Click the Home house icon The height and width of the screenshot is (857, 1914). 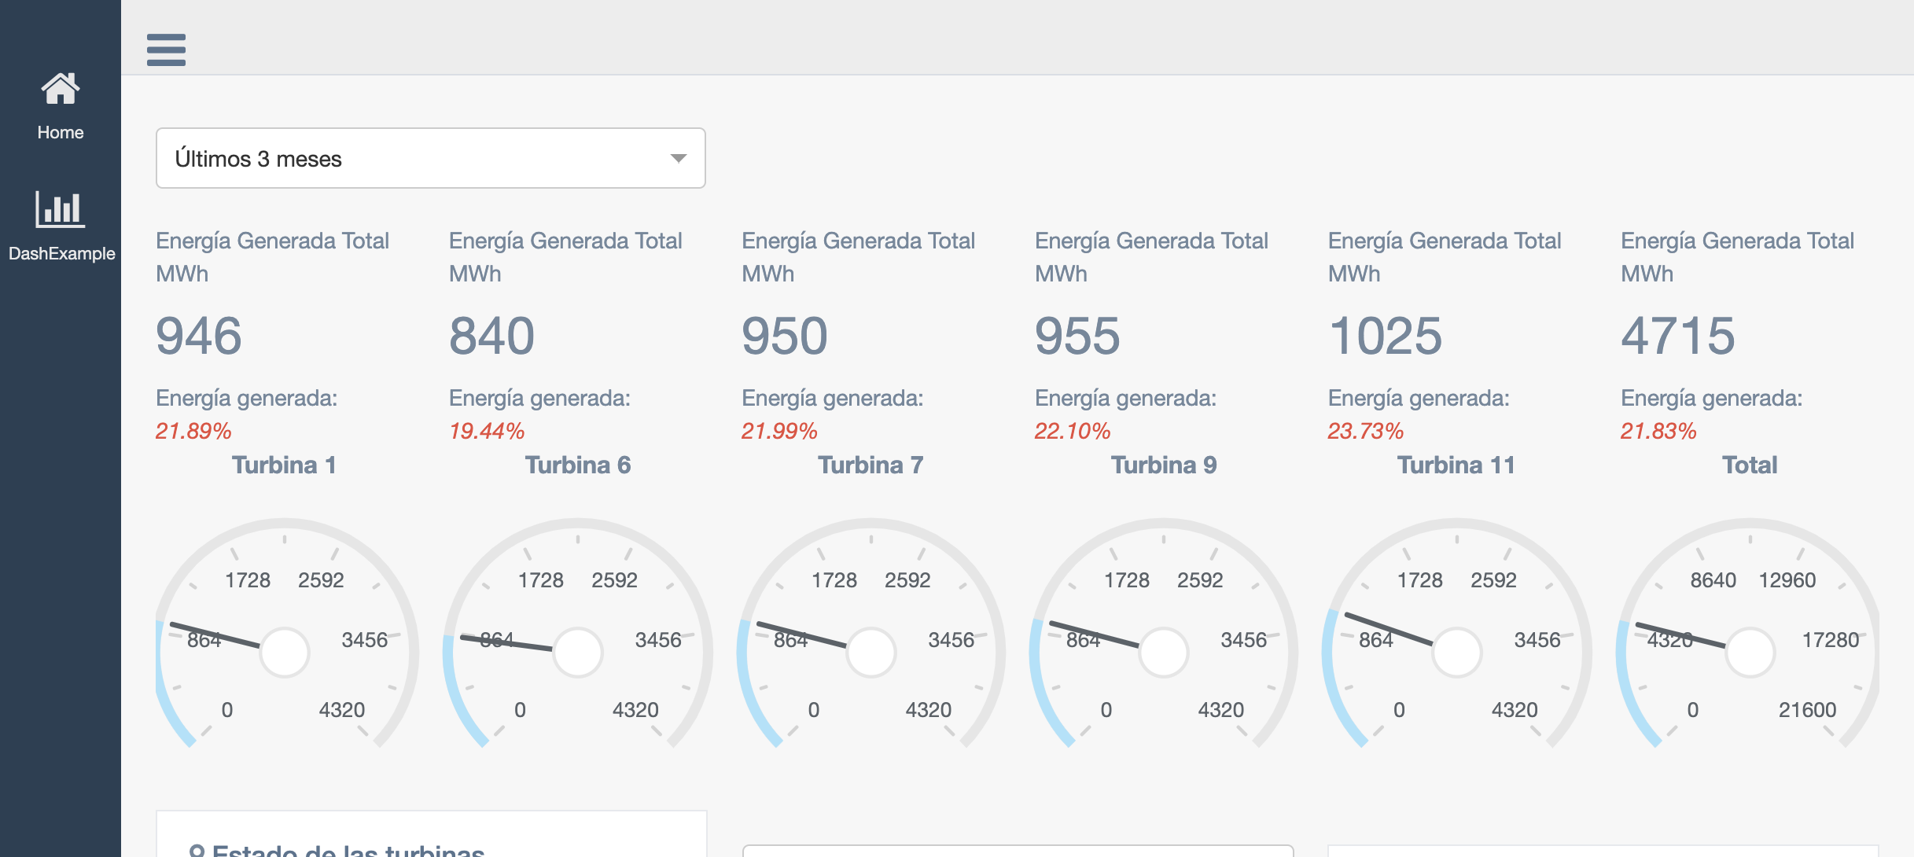click(60, 89)
